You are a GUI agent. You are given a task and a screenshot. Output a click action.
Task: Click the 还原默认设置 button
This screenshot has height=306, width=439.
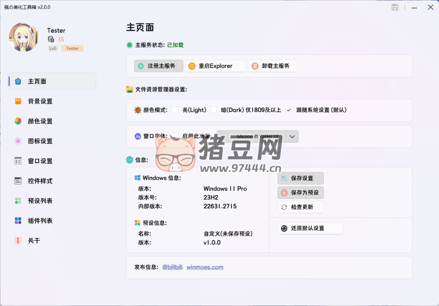click(310, 228)
